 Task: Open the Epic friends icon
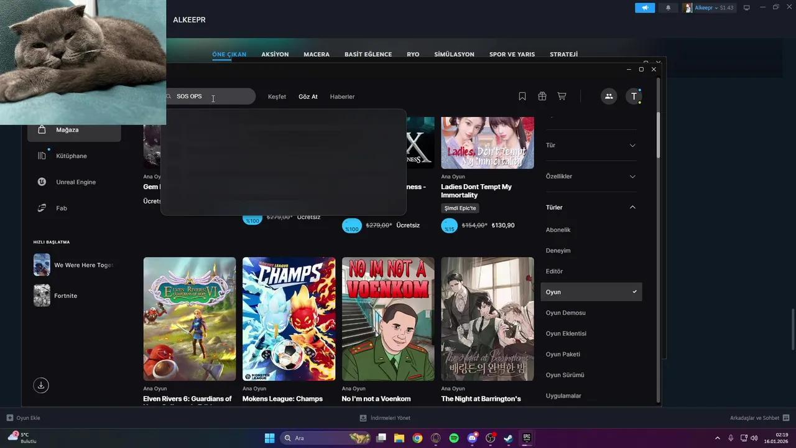[x=609, y=96]
